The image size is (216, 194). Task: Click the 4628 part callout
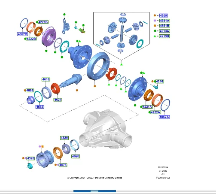76,156
